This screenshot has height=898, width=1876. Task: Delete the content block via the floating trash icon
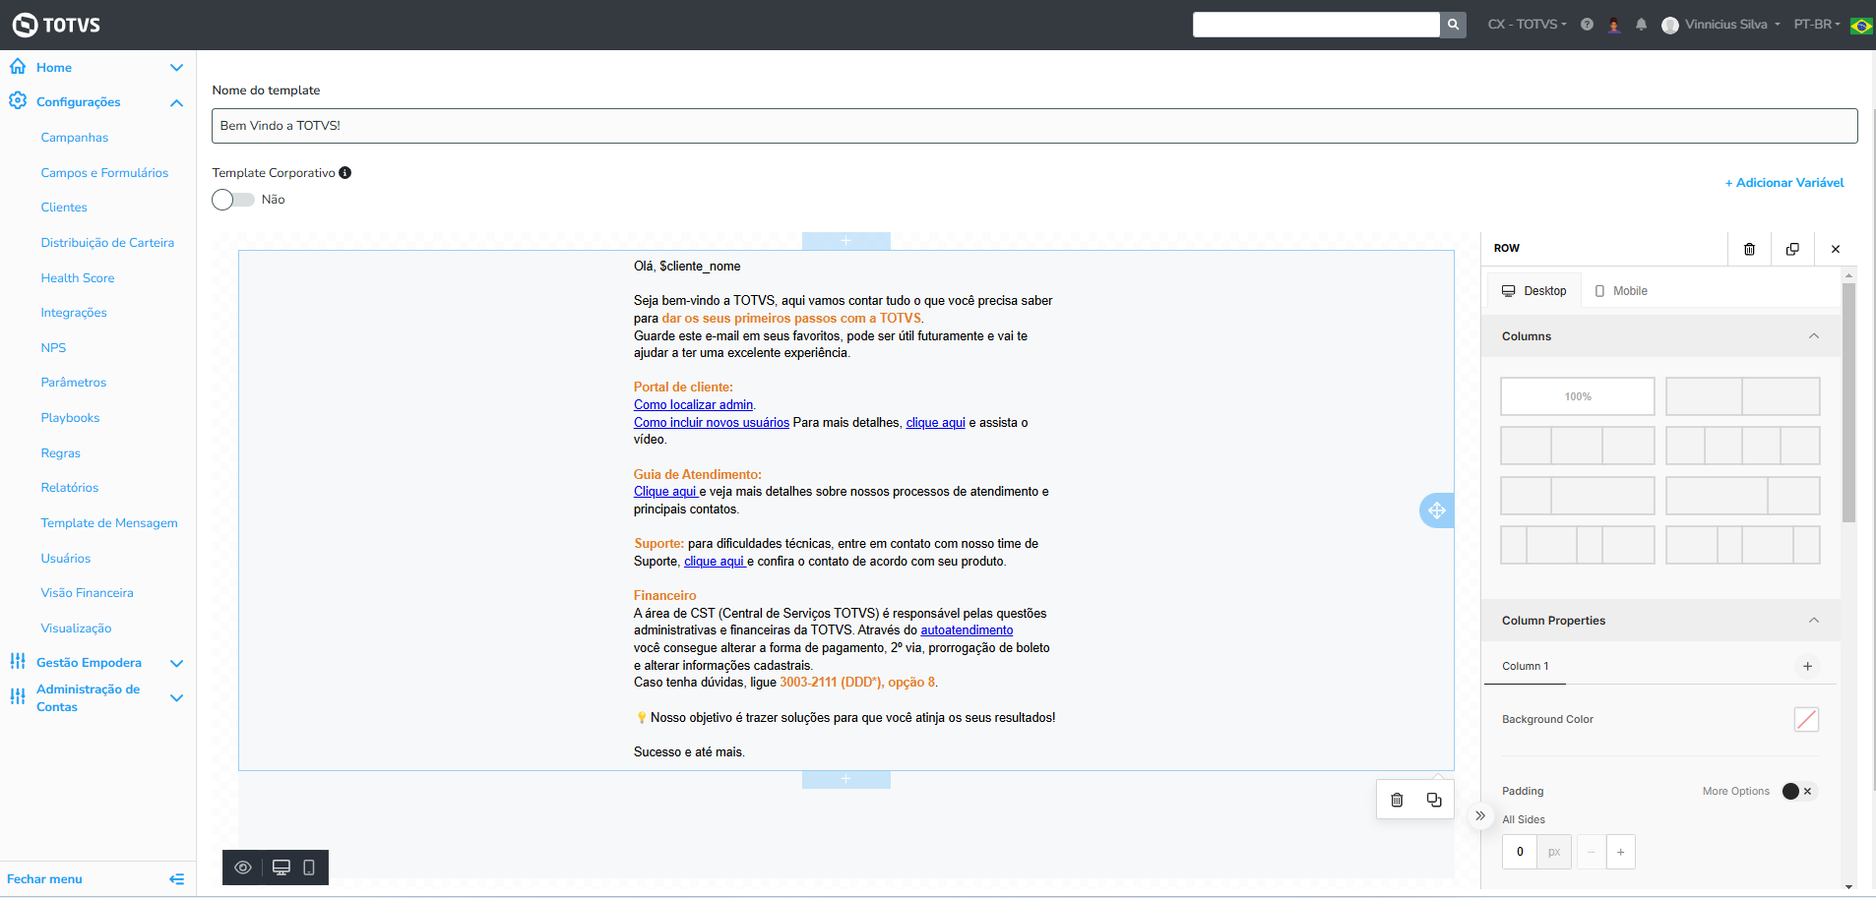(x=1397, y=800)
